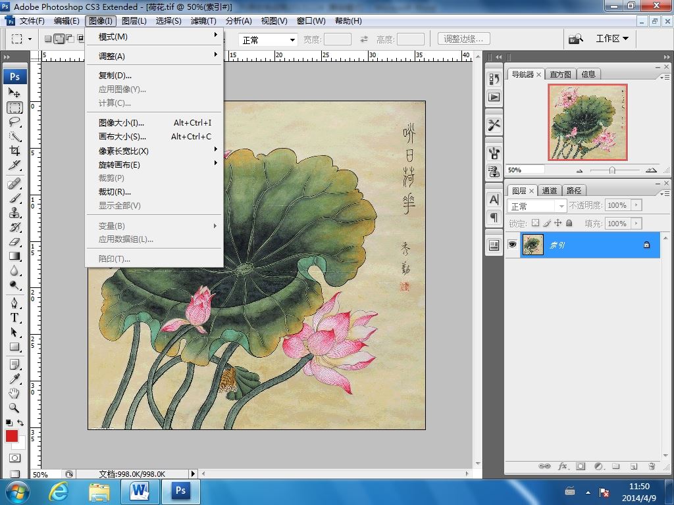Toggle Quick Mask mode button
Viewport: 674px width, 505px height.
tap(14, 458)
